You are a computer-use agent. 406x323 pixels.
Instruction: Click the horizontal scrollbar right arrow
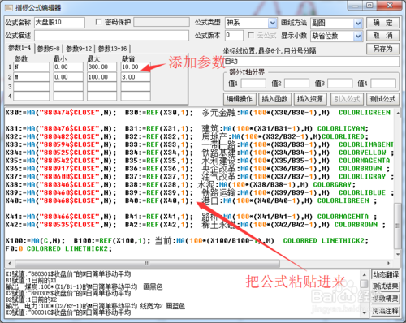tap(389, 263)
